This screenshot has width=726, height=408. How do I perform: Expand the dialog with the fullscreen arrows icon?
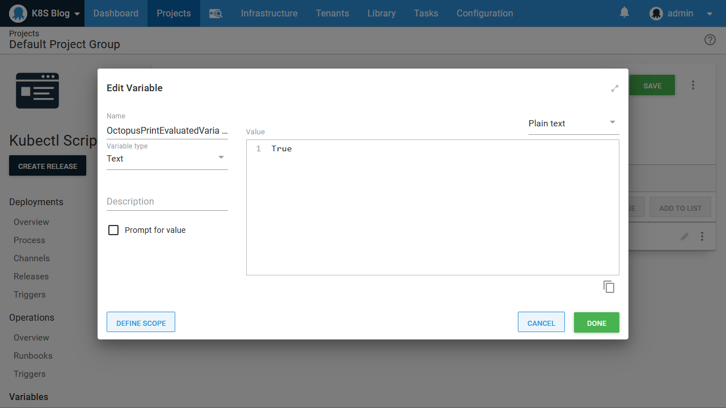pos(614,88)
